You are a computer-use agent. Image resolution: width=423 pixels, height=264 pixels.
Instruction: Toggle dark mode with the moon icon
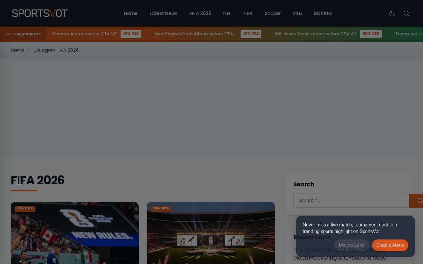tap(392, 13)
